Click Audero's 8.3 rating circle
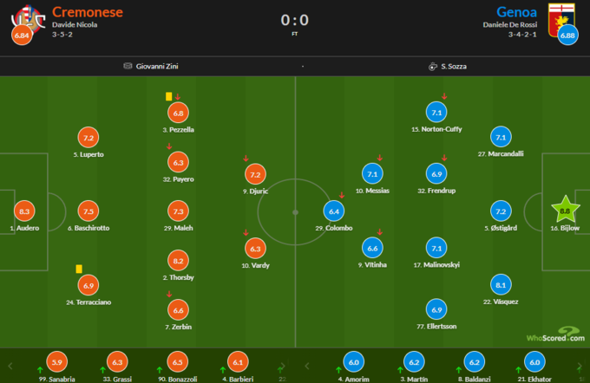Image resolution: width=590 pixels, height=383 pixels. click(x=25, y=211)
